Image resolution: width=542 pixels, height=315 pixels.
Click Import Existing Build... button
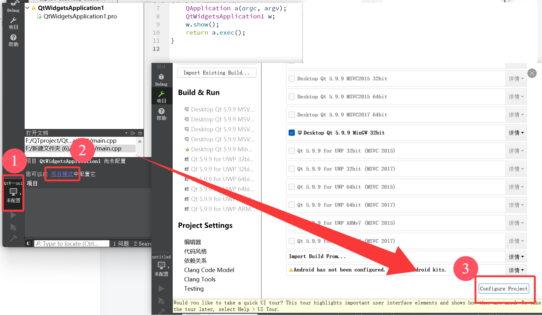tap(217, 73)
